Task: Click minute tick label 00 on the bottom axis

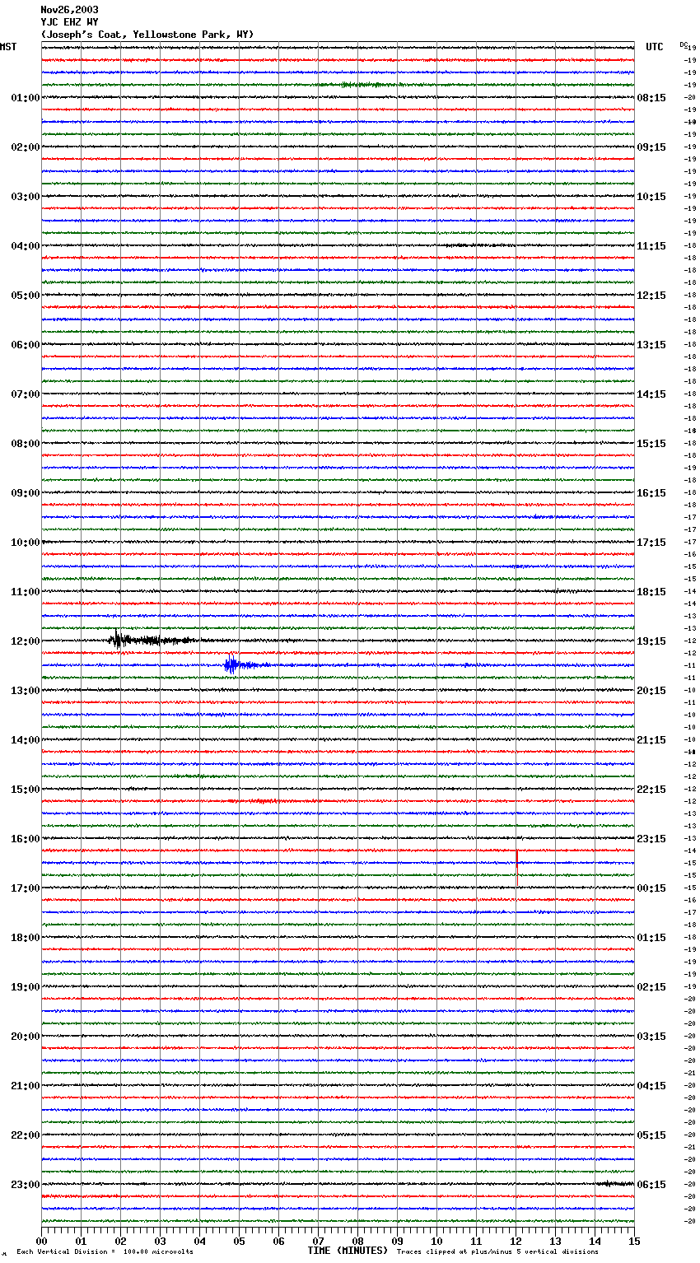Action: tap(41, 1242)
